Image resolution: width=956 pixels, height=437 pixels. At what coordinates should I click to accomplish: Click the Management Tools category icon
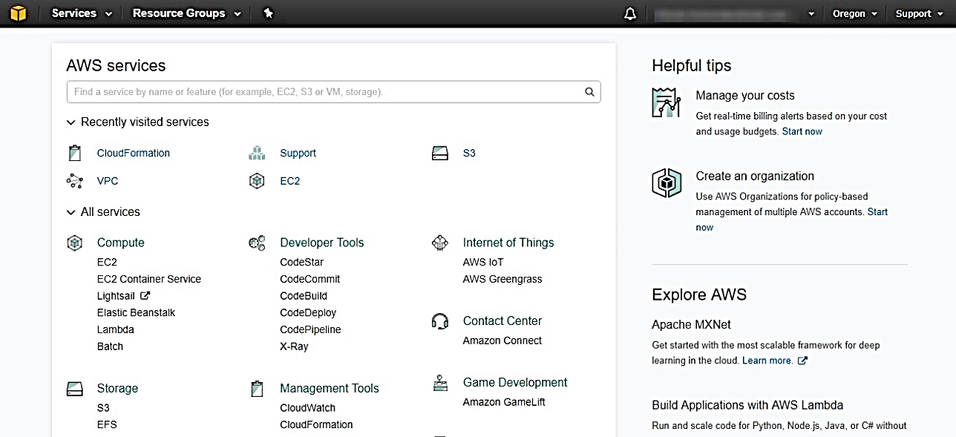[257, 389]
